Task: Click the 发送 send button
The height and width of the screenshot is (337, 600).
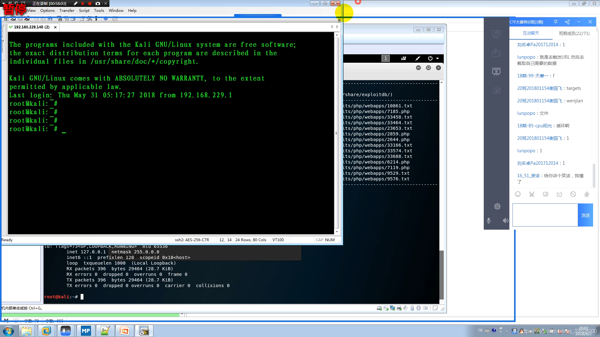Action: click(x=585, y=215)
